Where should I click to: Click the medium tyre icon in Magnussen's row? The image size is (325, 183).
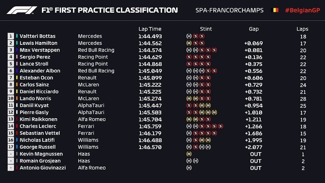point(189,154)
